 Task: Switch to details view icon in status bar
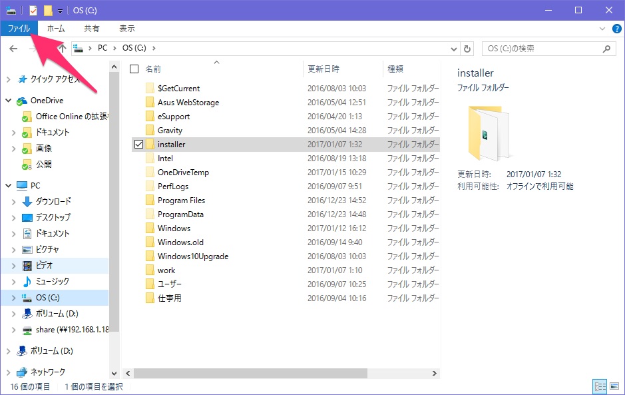(600, 386)
